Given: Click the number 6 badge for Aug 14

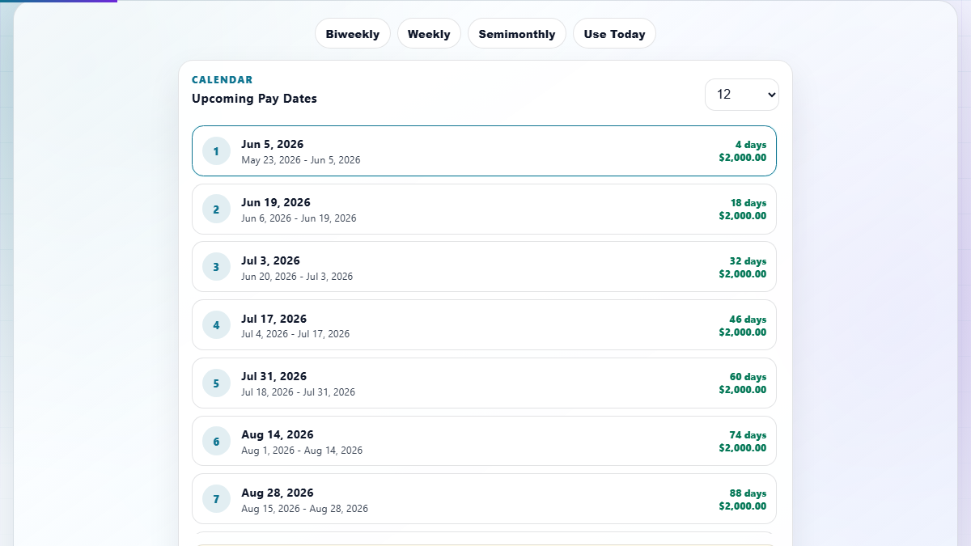Looking at the screenshot, I should 216,442.
